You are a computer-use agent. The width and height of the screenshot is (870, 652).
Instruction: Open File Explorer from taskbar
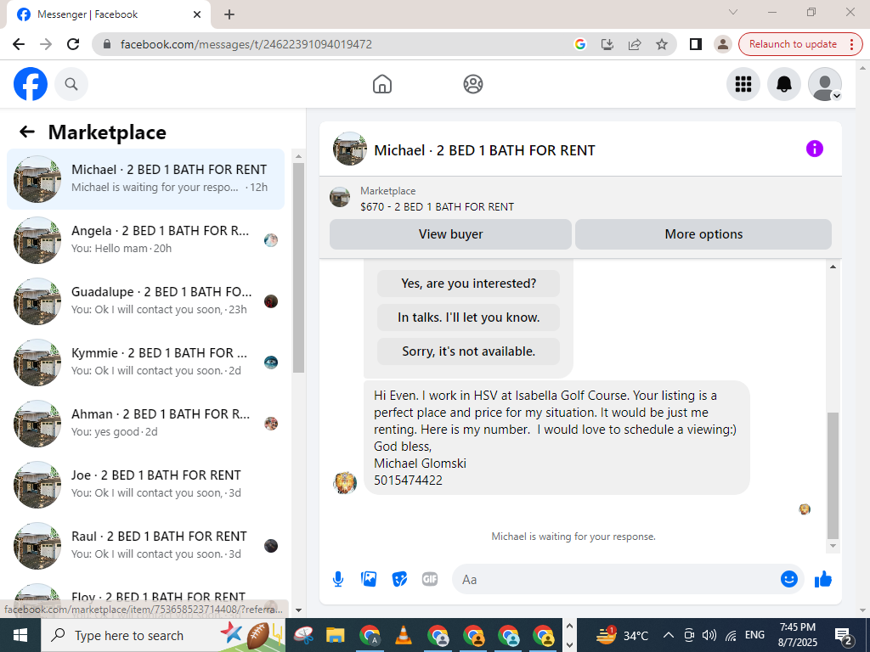click(x=335, y=635)
